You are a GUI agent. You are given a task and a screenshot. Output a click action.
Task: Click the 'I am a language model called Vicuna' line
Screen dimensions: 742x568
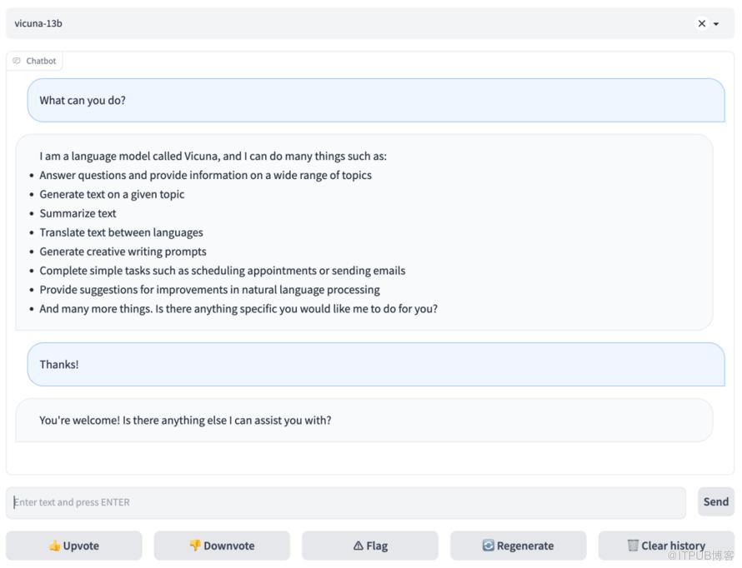coord(213,156)
